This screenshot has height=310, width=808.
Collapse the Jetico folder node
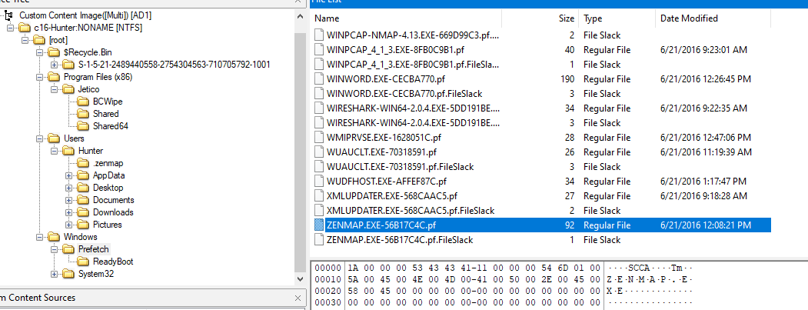[54, 89]
